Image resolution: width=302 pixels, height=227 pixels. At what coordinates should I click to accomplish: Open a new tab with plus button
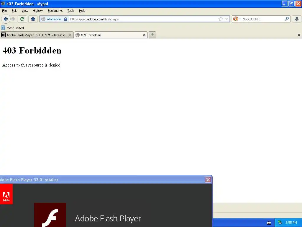click(x=152, y=35)
